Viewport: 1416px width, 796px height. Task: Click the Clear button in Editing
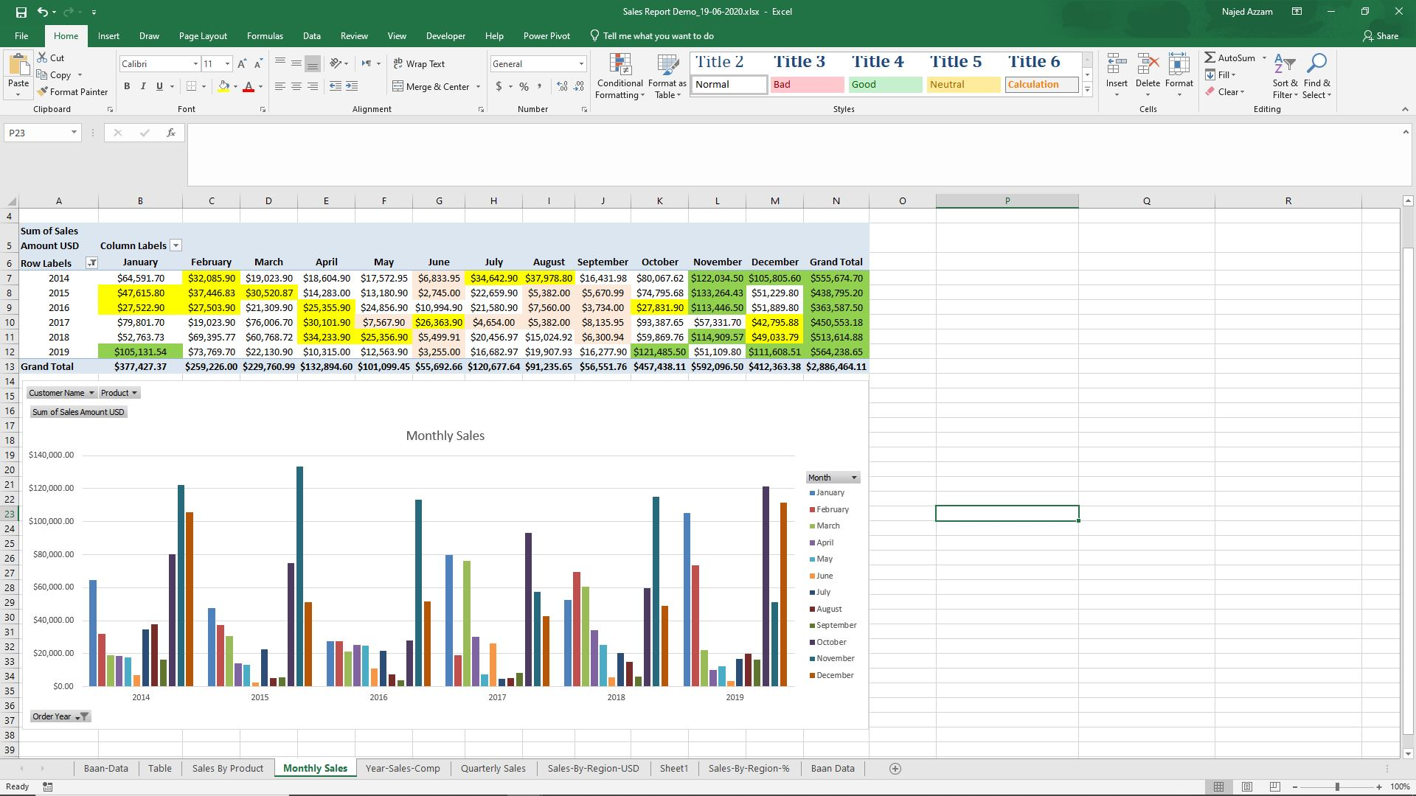1225,92
